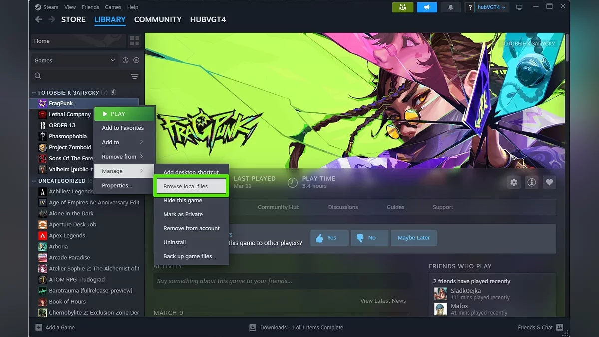Screen dimensions: 599x337
Task: Click the recent activity clock icon
Action: click(125, 60)
